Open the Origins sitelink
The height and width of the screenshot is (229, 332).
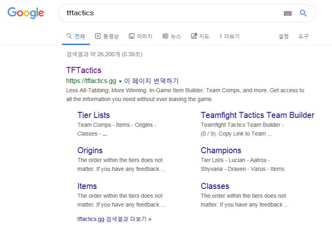[90, 150]
